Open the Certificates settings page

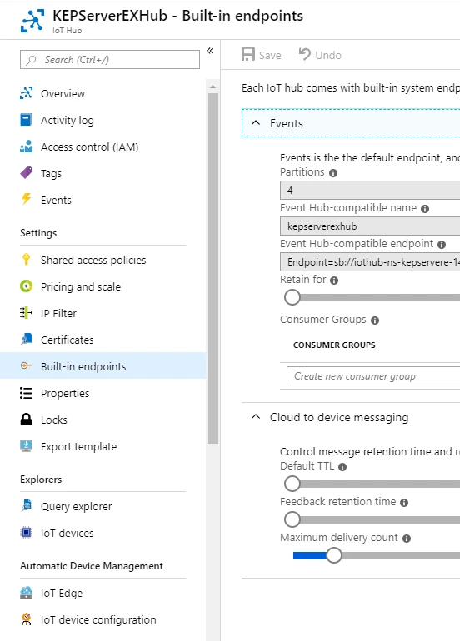(x=67, y=340)
